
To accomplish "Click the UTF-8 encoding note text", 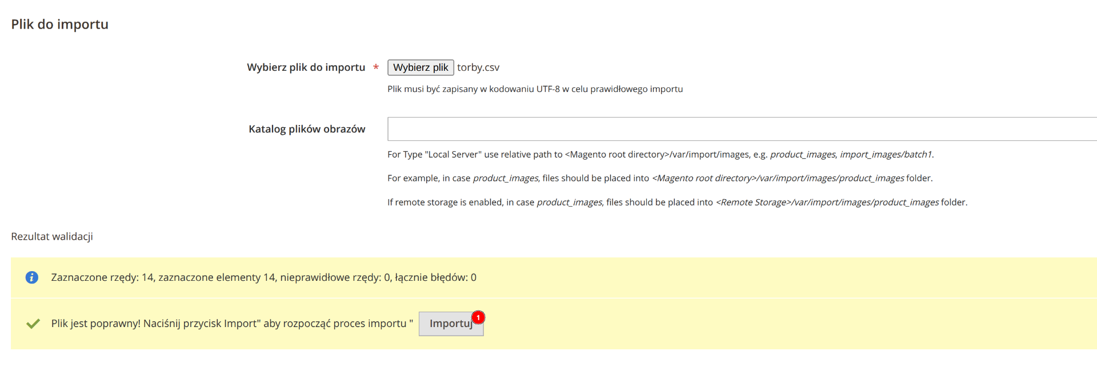I will click(535, 89).
